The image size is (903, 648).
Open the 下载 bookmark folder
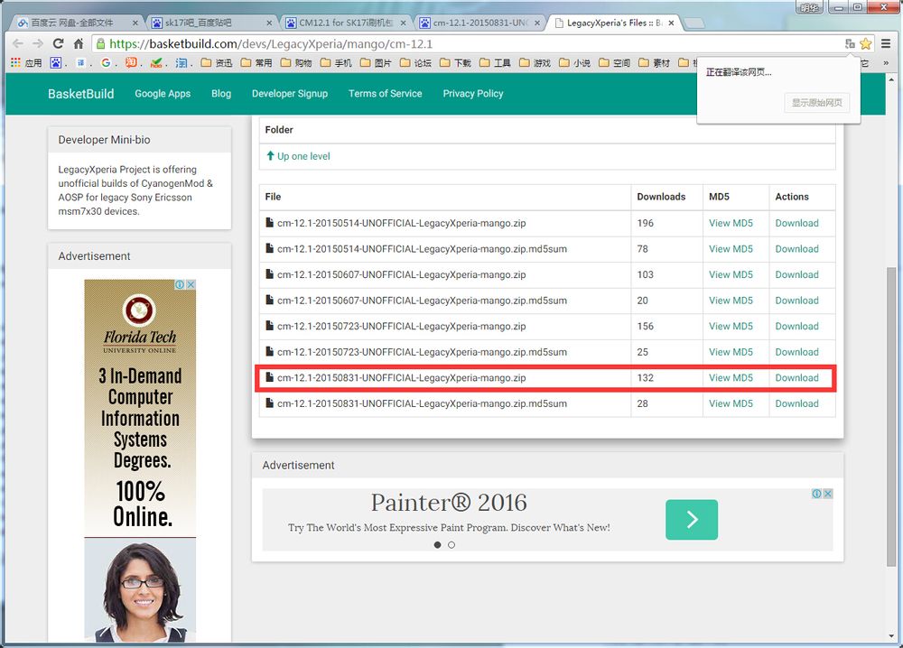coord(455,63)
